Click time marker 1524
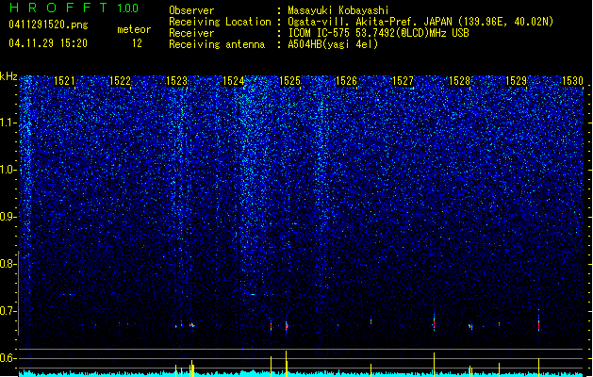 coord(234,81)
